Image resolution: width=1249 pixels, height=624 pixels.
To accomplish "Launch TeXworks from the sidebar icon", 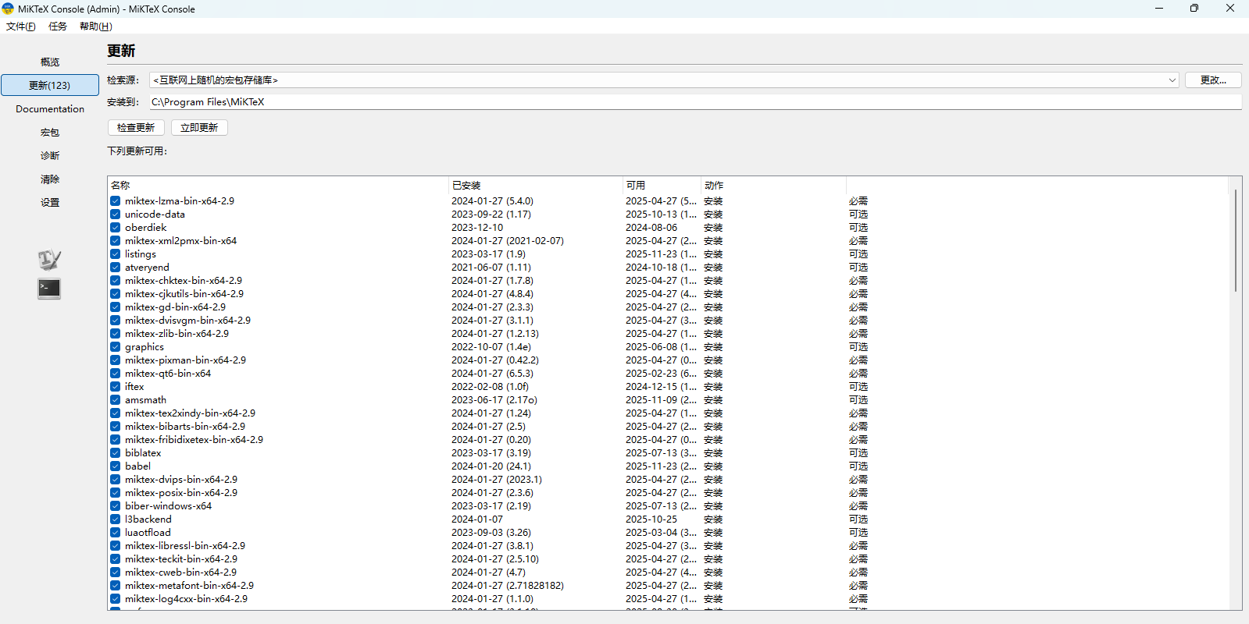I will (49, 260).
